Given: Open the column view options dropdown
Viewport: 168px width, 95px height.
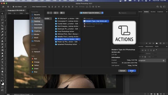Looking at the screenshot, I should 56,13.
